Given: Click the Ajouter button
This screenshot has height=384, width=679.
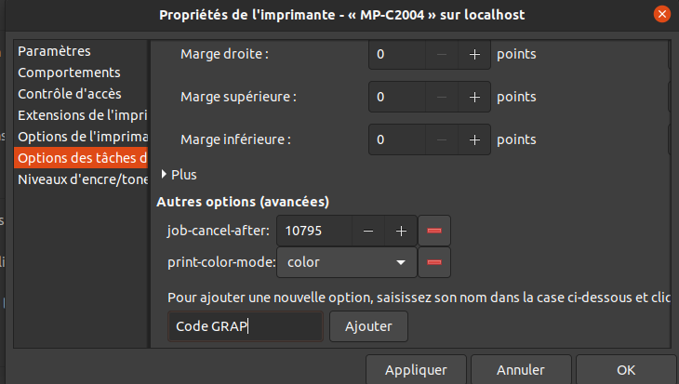Looking at the screenshot, I should [369, 326].
